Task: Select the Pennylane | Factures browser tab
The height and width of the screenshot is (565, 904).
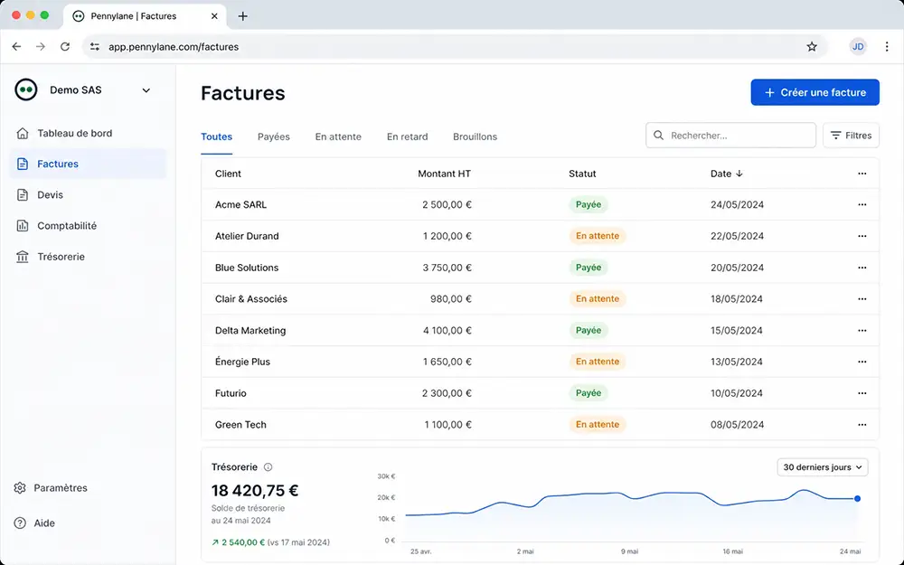Action: point(144,16)
